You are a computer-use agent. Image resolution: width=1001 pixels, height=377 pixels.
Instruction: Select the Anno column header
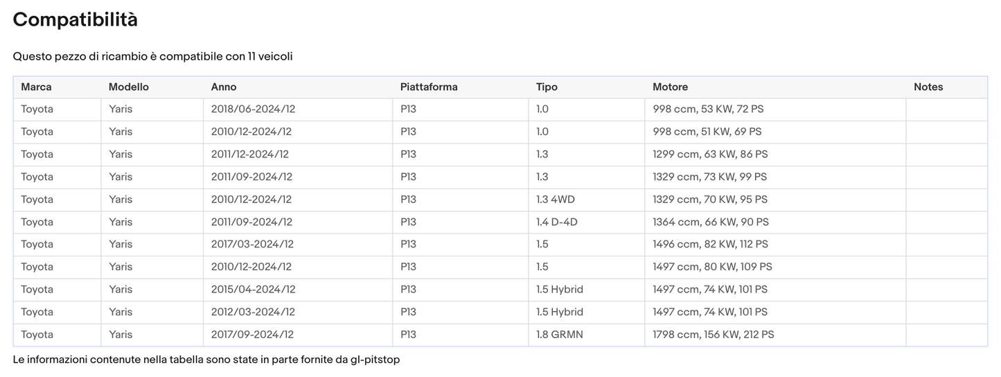coord(224,87)
